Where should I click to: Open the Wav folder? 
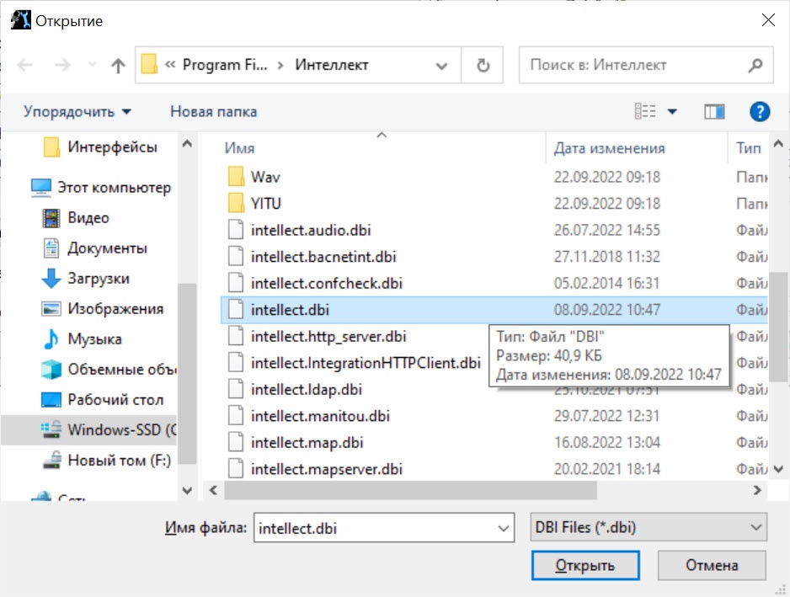coord(265,177)
